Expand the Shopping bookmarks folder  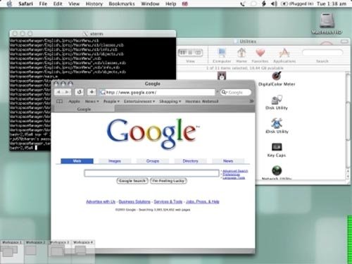[x=170, y=101]
